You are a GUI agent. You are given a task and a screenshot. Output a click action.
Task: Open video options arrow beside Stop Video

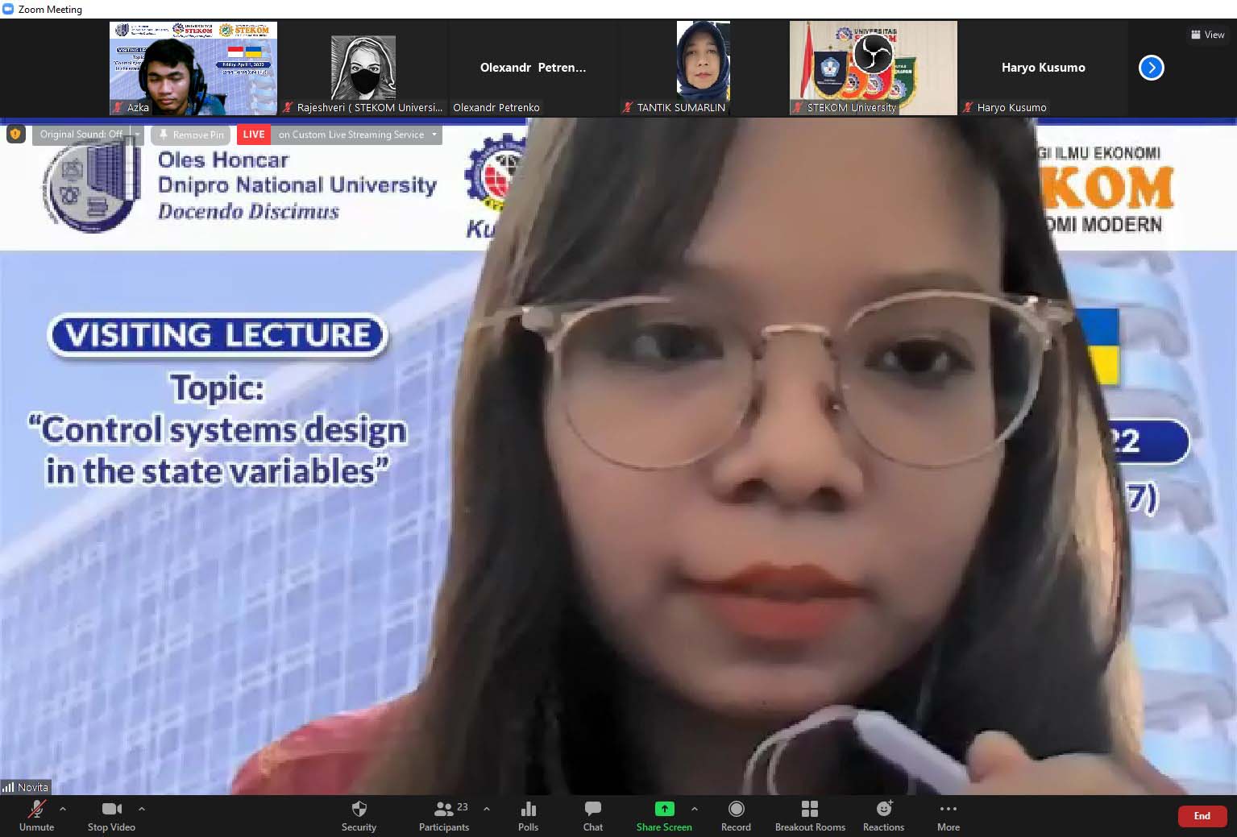[142, 809]
